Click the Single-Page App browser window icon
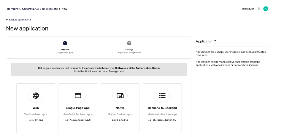Image resolution: width=284 pixels, height=137 pixels. pos(78,95)
